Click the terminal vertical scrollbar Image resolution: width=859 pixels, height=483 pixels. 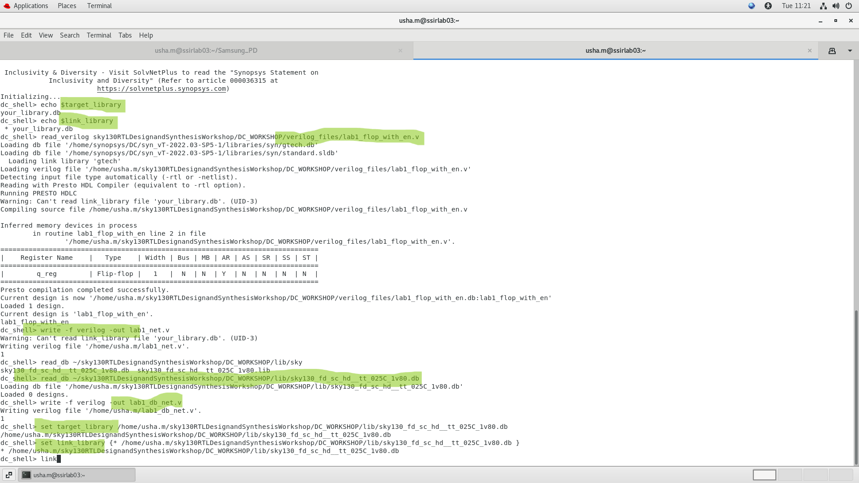click(x=856, y=385)
